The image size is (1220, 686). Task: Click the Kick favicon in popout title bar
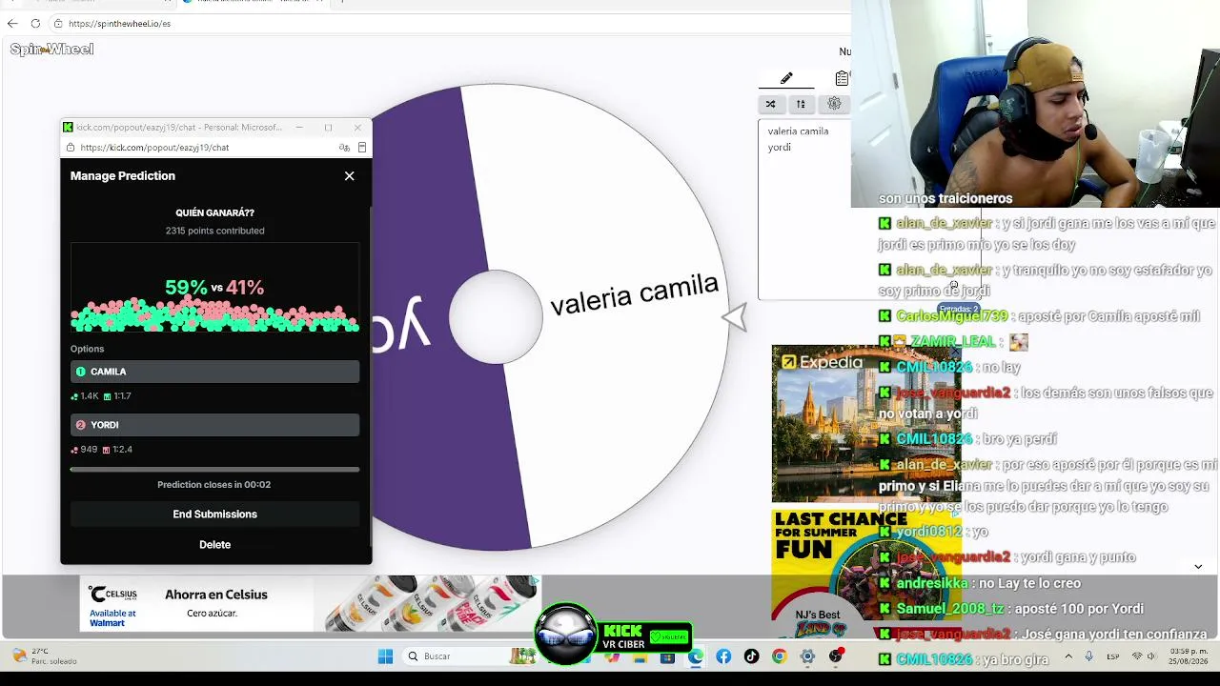68,127
